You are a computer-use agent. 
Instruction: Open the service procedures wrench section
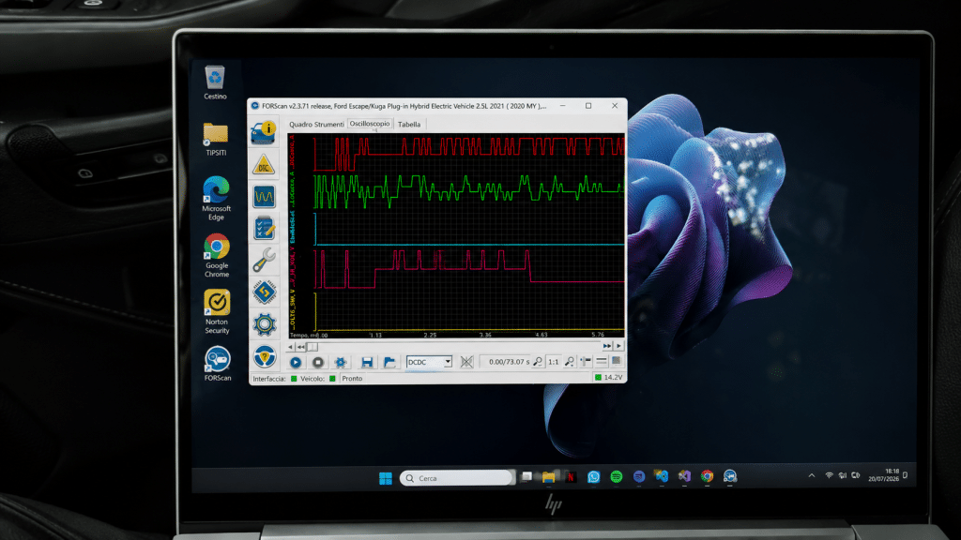coord(264,261)
